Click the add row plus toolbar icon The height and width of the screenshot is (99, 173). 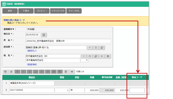[x=17, y=72]
